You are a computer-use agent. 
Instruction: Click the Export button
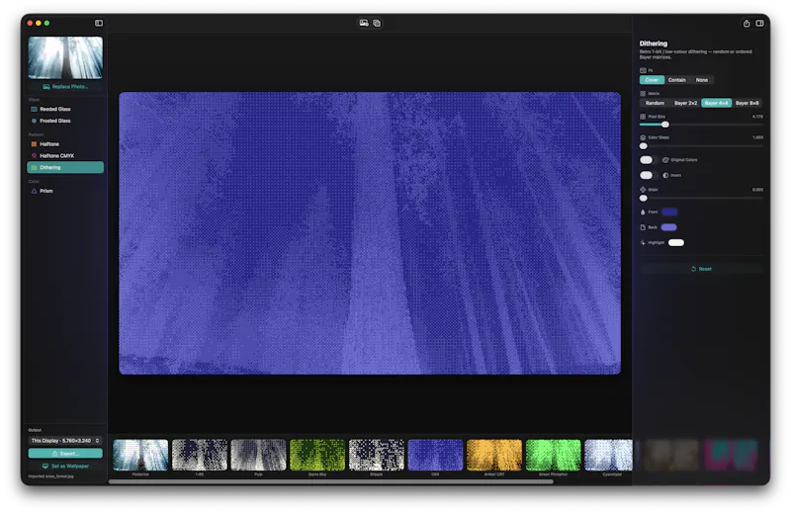click(x=65, y=454)
